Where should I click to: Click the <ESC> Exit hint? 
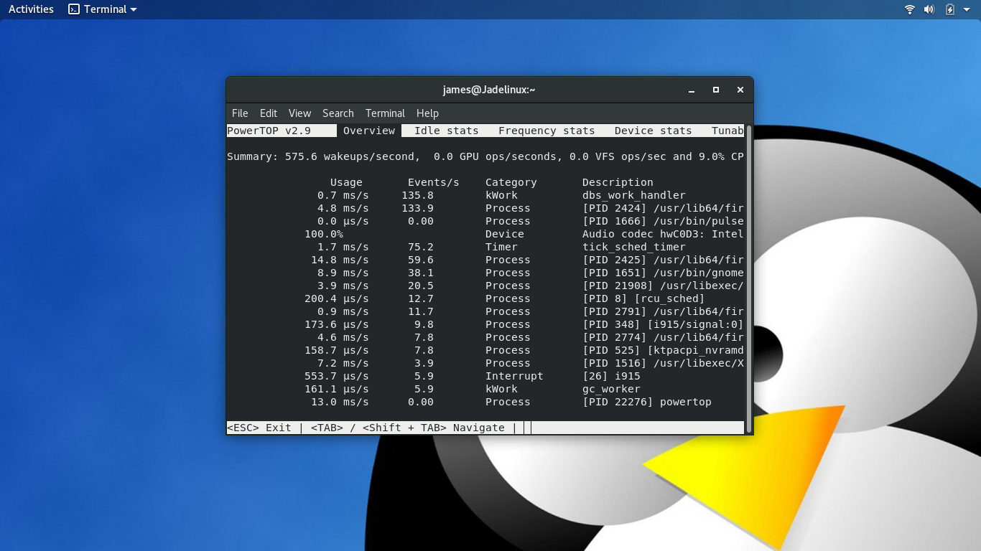[259, 428]
